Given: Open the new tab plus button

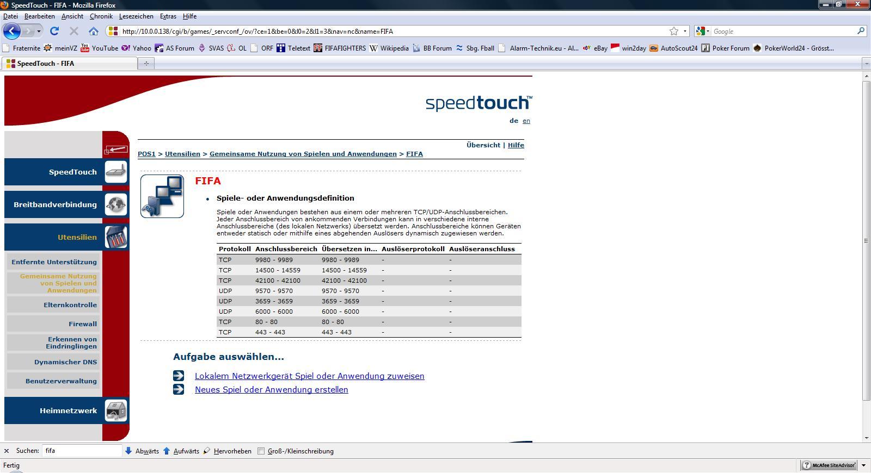Looking at the screenshot, I should click(x=146, y=64).
